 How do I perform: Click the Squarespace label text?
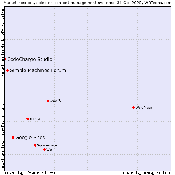point(47,145)
